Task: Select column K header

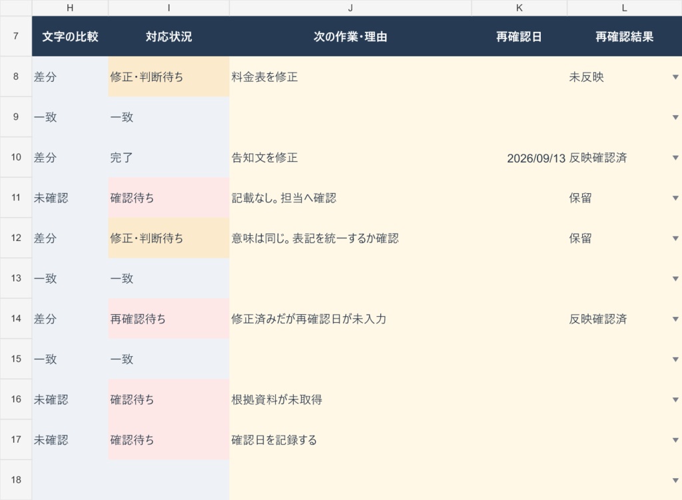Action: pyautogui.click(x=519, y=8)
